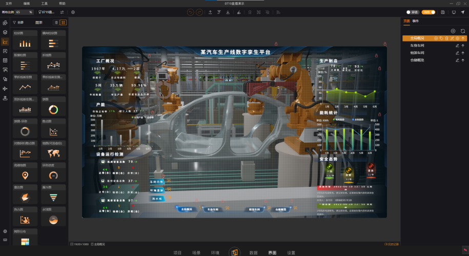Open the 环境 bottom tab

pos(215,253)
